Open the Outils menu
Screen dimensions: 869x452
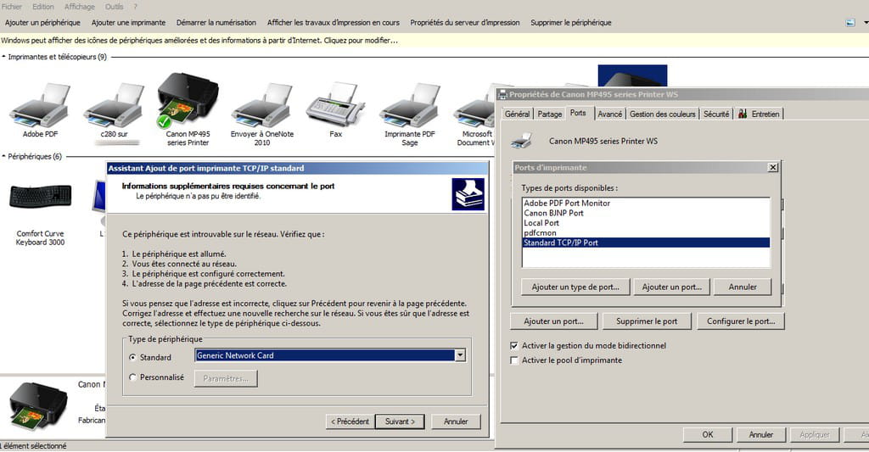point(115,7)
